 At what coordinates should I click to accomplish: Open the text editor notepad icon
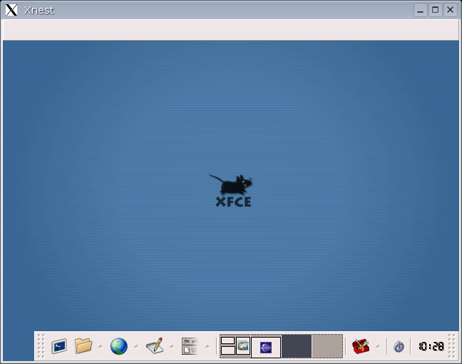(x=155, y=345)
